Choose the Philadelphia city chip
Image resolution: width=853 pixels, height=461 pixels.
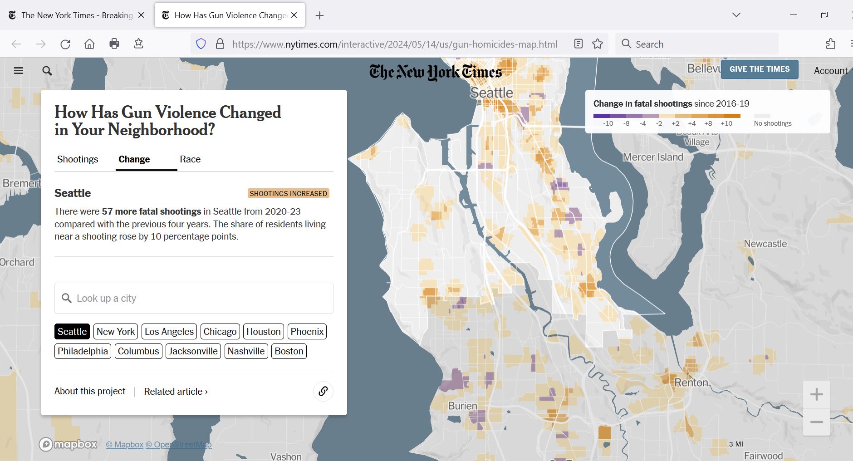83,351
